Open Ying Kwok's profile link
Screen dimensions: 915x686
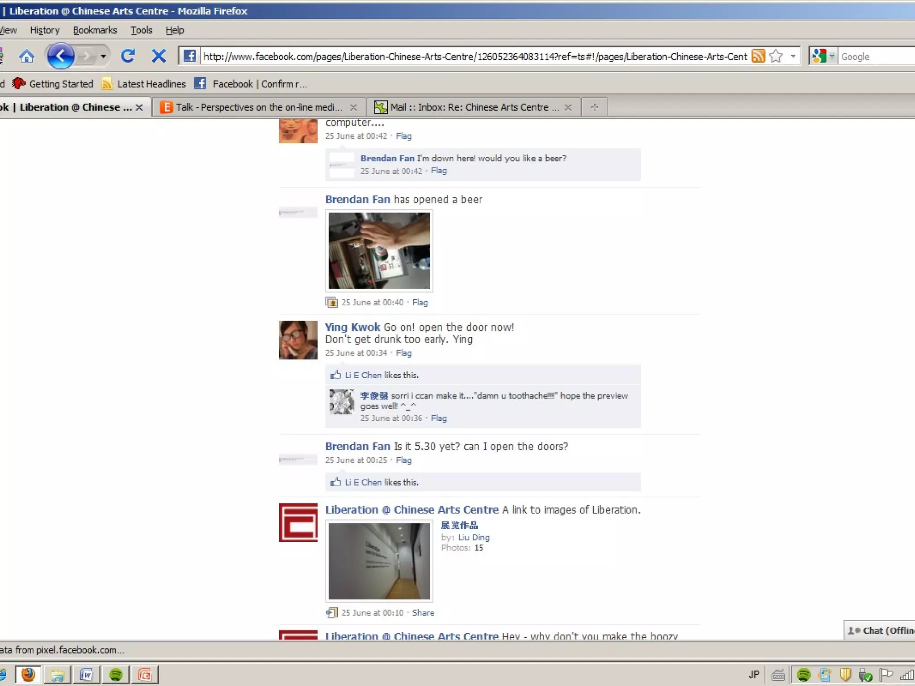352,327
